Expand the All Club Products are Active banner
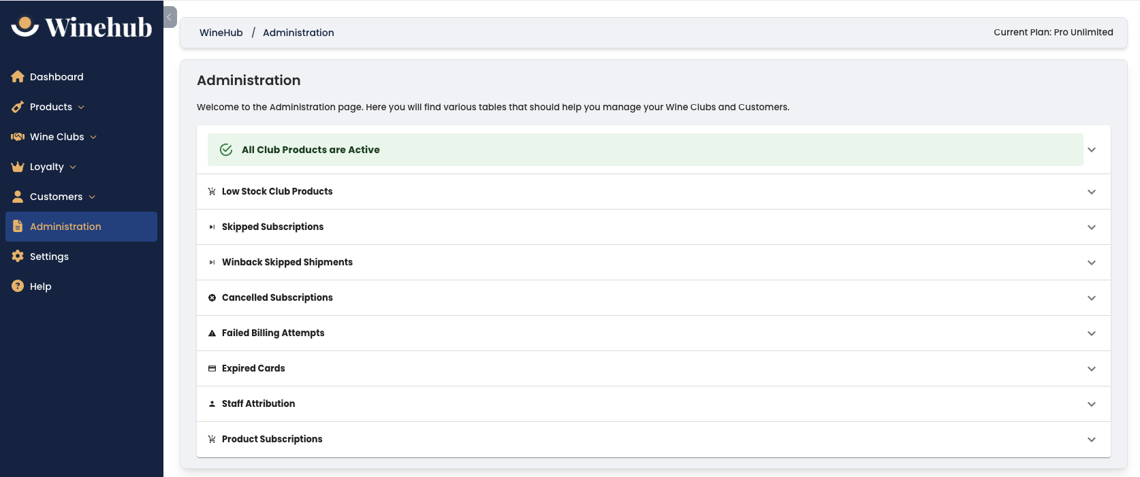 pos(1091,150)
